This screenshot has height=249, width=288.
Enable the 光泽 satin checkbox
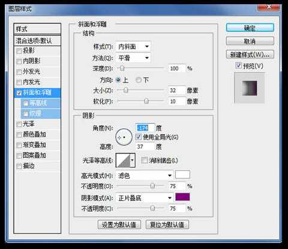pyautogui.click(x=19, y=124)
